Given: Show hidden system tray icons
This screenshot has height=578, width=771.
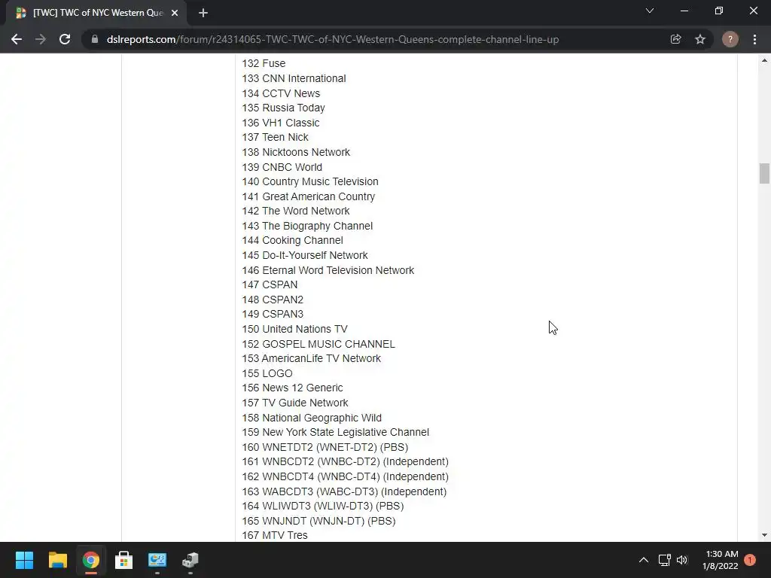Looking at the screenshot, I should pyautogui.click(x=643, y=560).
